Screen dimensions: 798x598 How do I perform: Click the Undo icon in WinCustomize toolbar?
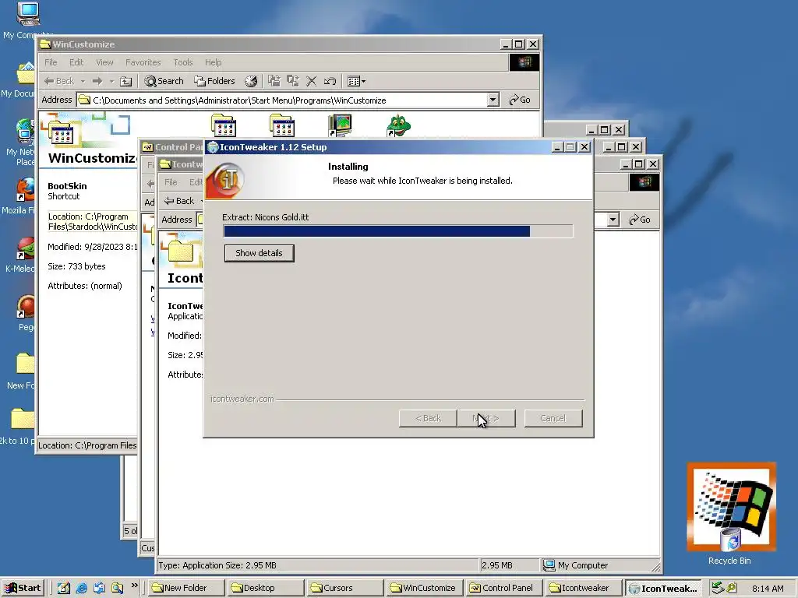330,81
